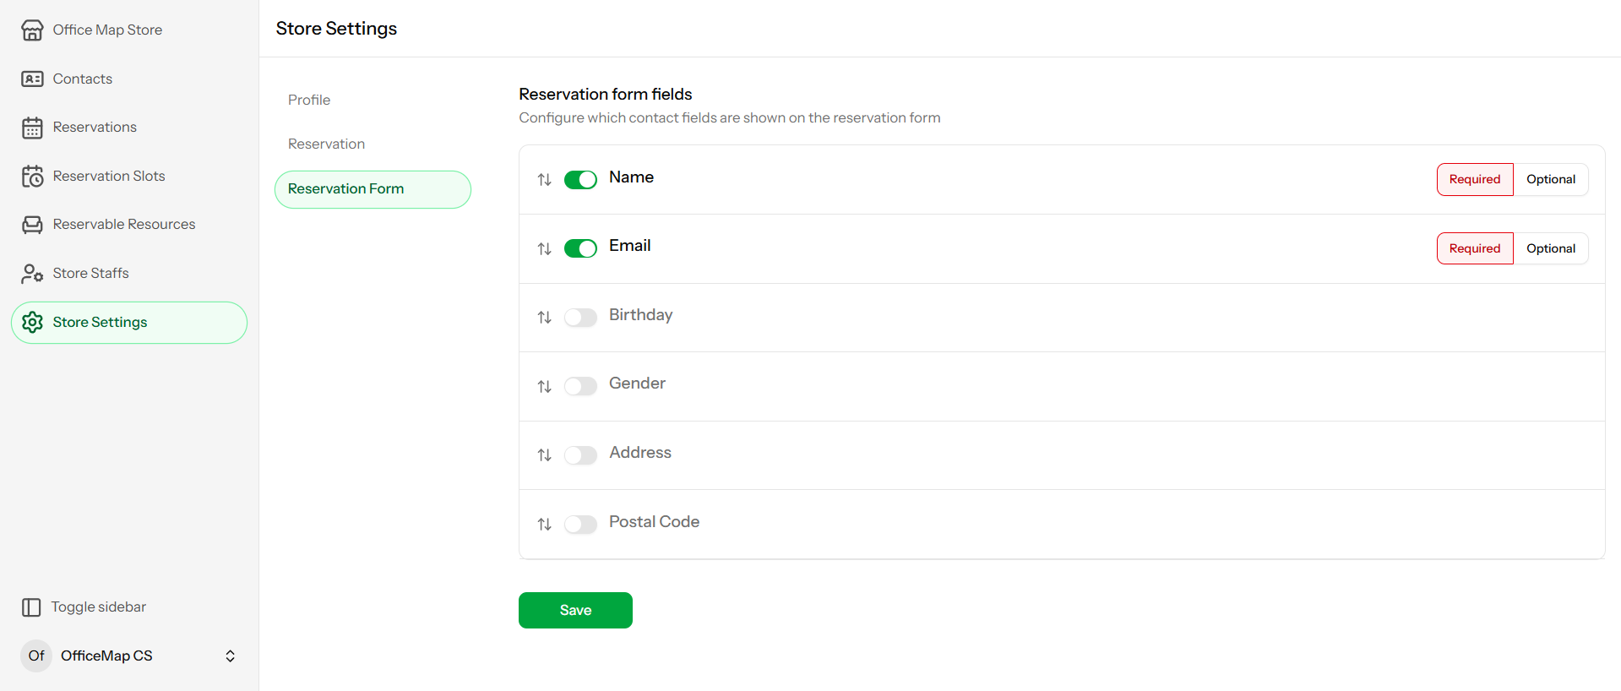Click the Toggle sidebar panel icon
1621x691 pixels.
[31, 607]
